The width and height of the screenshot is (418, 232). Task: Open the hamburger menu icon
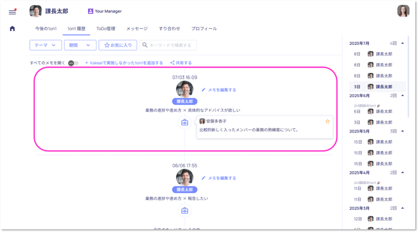[x=12, y=12]
